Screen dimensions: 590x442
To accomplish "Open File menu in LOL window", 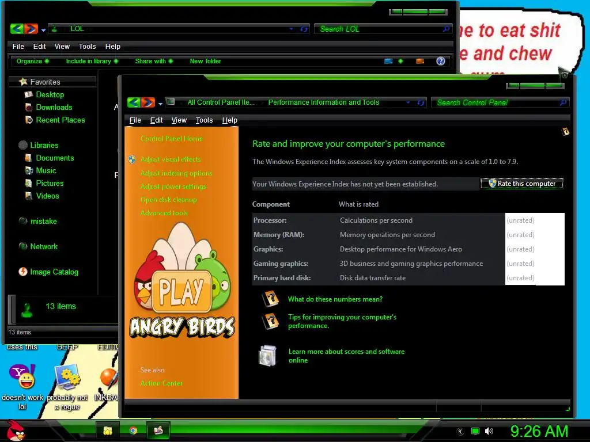I will pos(18,47).
